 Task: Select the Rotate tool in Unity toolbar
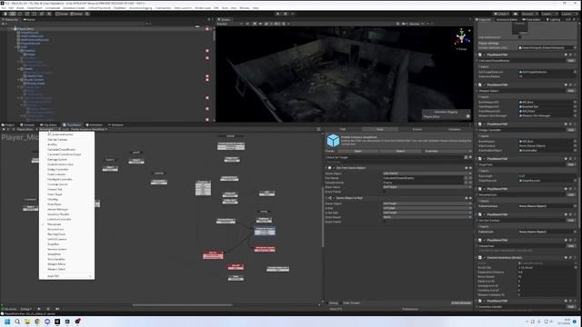pos(20,14)
